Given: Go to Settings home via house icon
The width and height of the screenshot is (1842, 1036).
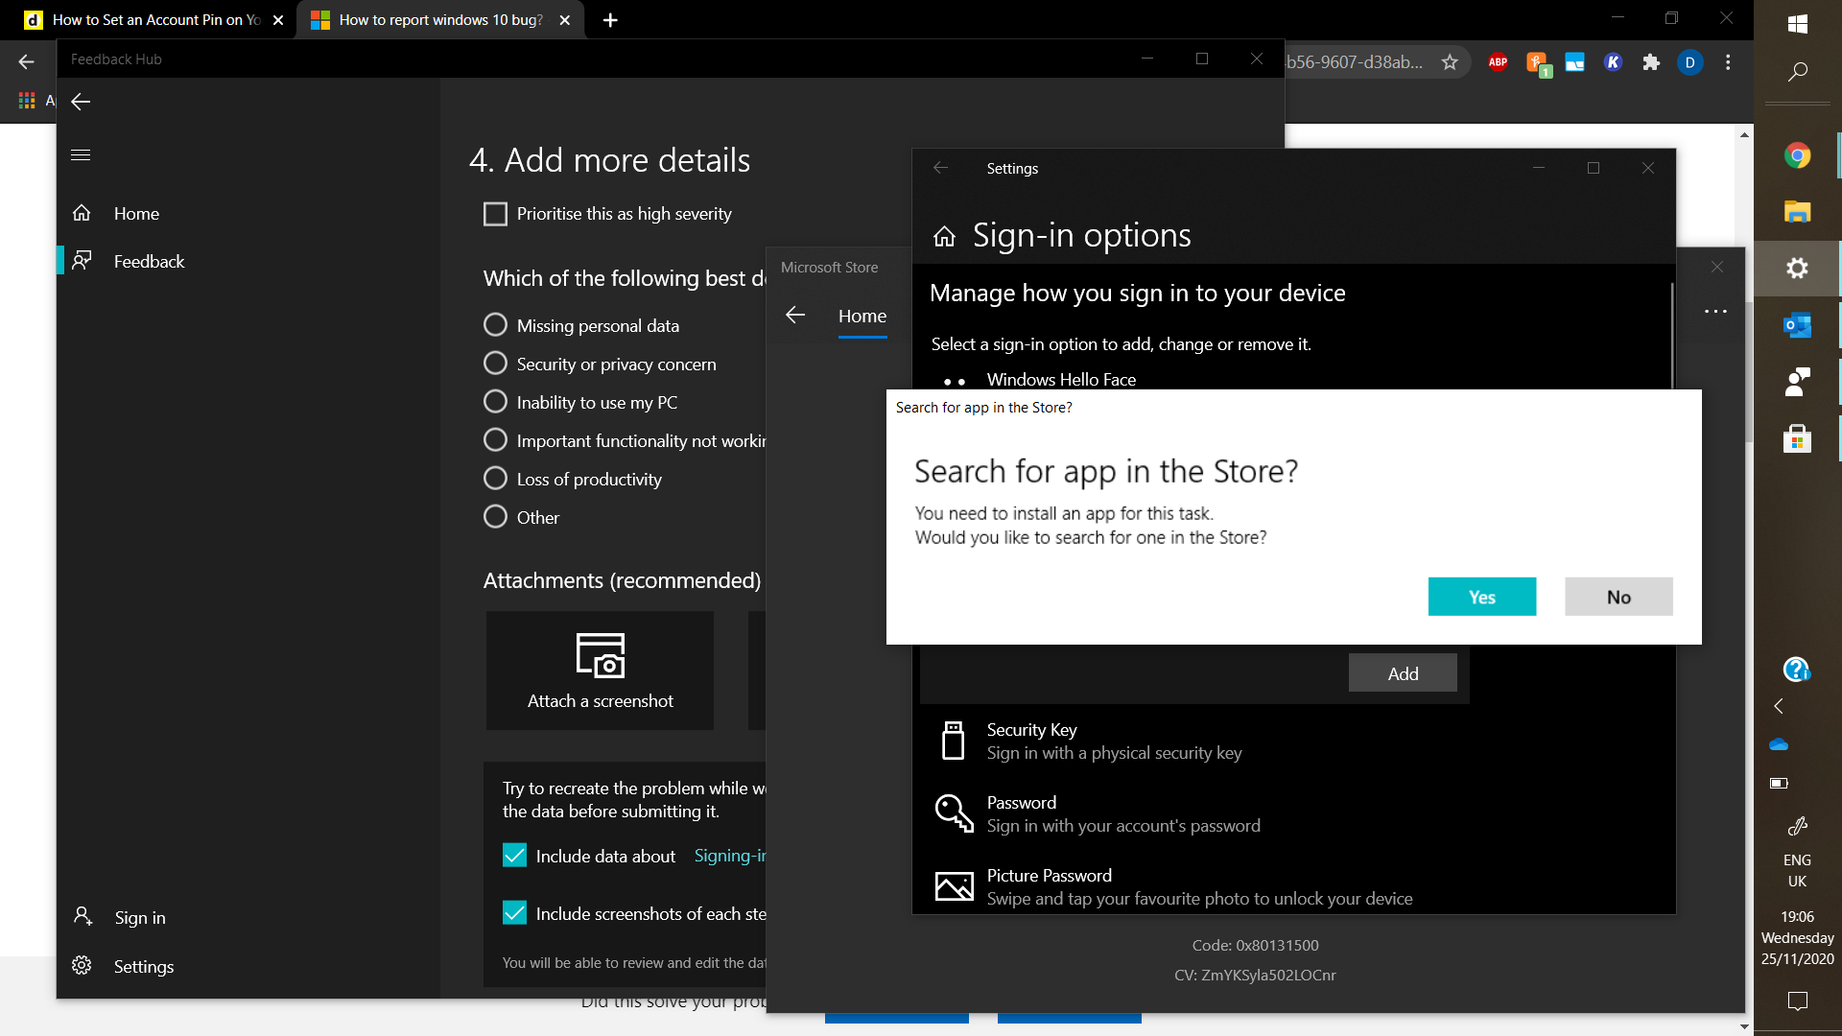Looking at the screenshot, I should (x=944, y=236).
